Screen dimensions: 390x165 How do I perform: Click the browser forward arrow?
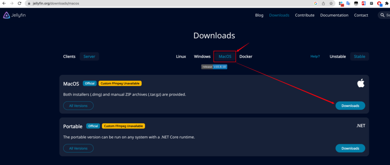12,4
